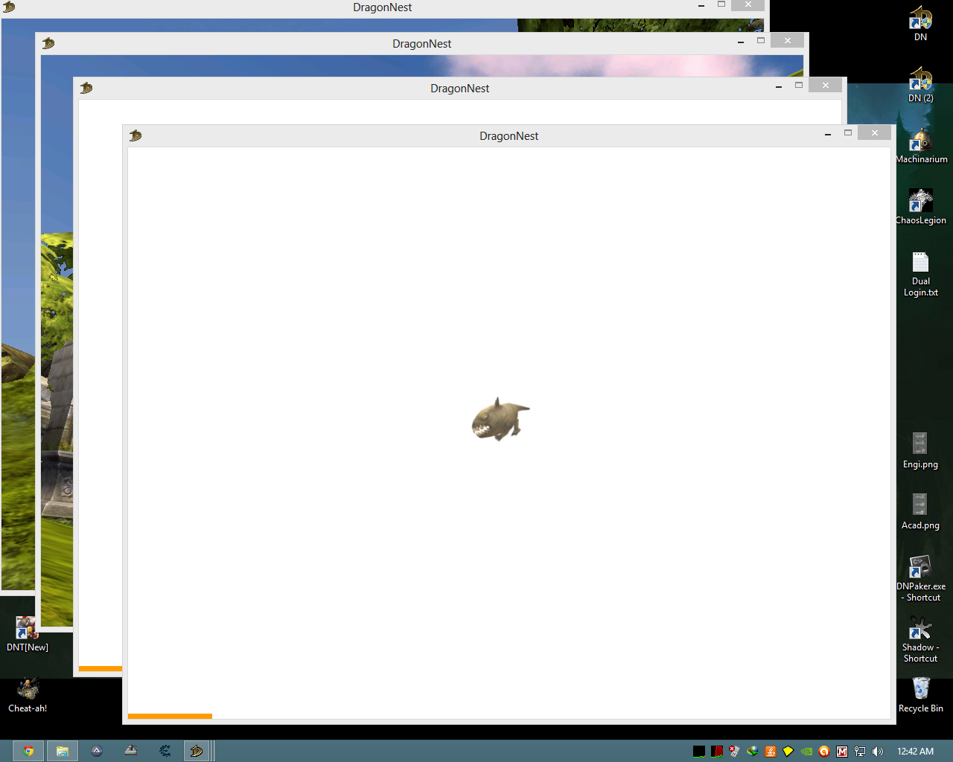This screenshot has width=953, height=762.
Task: Click the red graph monitor tray icon
Action: pos(717,752)
